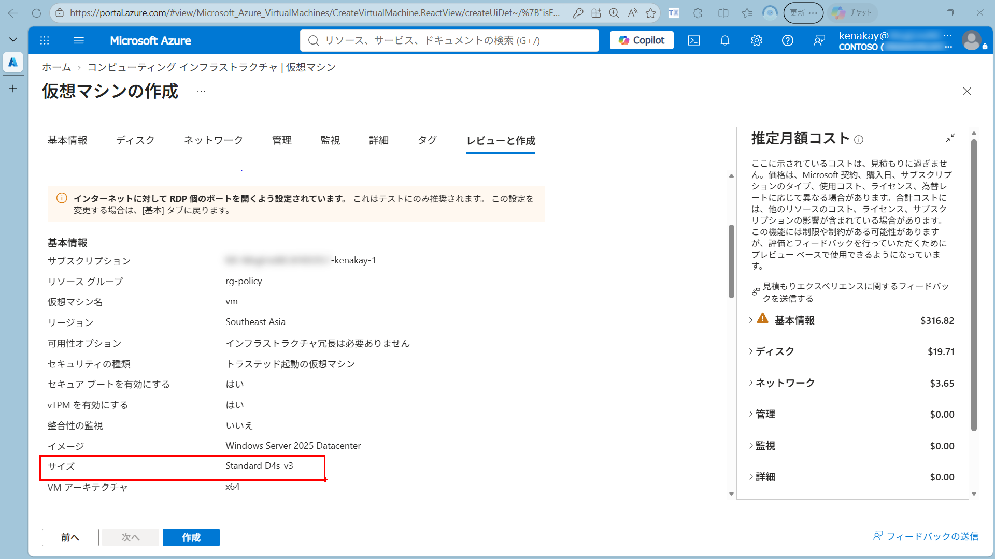This screenshot has width=995, height=559.
Task: Switch to the ディスク tab
Action: (135, 140)
